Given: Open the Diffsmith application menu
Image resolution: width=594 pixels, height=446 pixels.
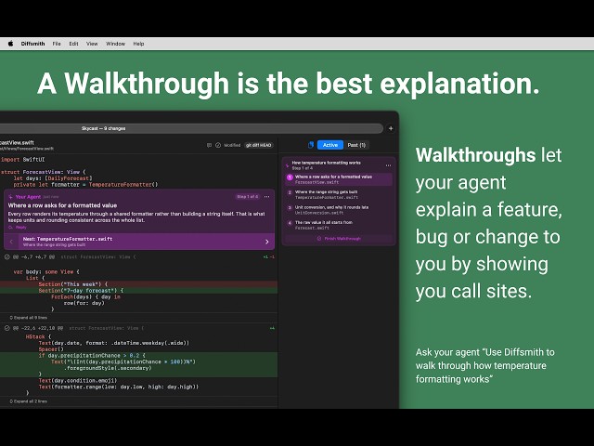Looking at the screenshot, I should [33, 44].
